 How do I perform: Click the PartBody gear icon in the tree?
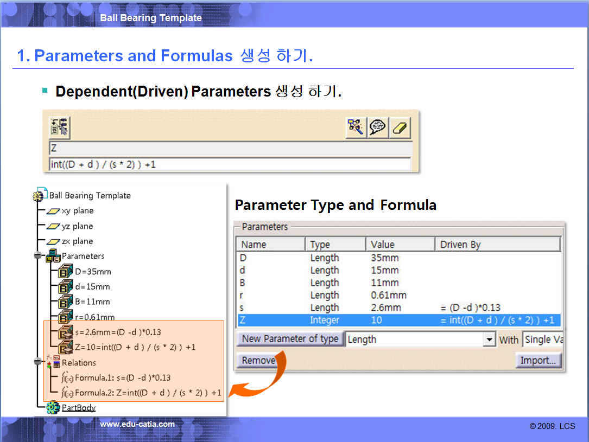tap(53, 407)
